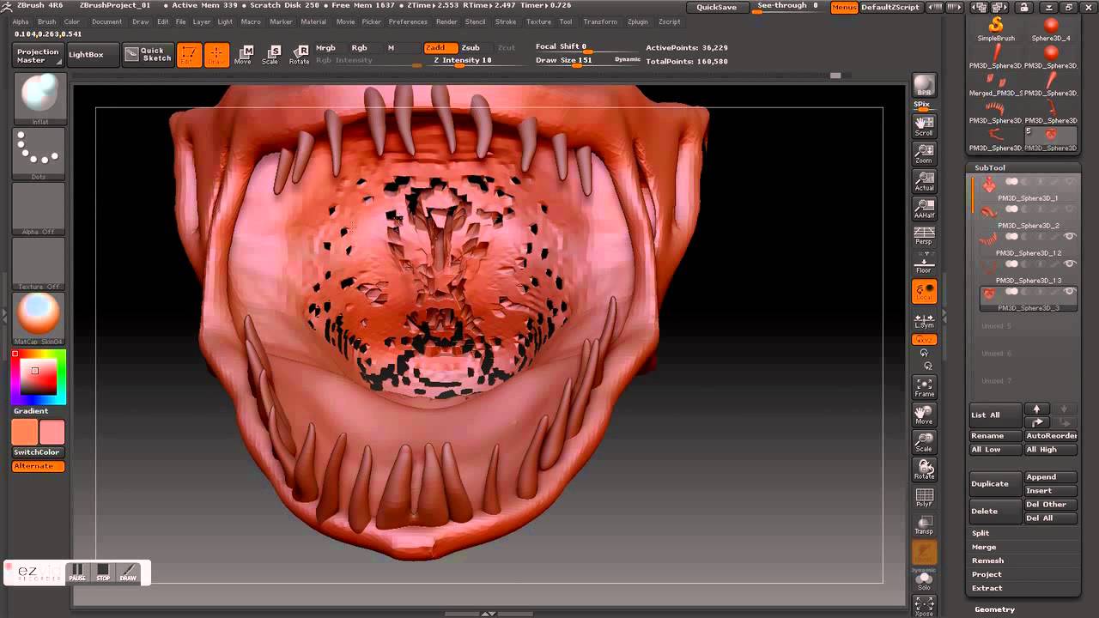The image size is (1099, 618).
Task: Click the Duplicate subtool button
Action: click(x=996, y=483)
